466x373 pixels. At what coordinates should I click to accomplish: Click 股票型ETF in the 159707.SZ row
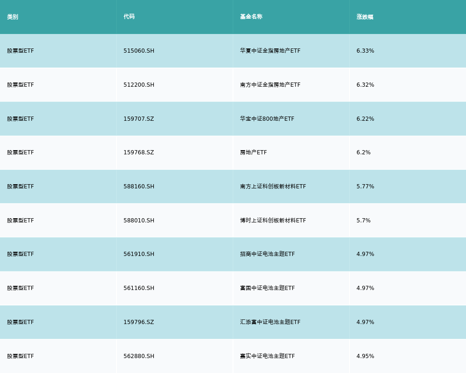pyautogui.click(x=21, y=119)
